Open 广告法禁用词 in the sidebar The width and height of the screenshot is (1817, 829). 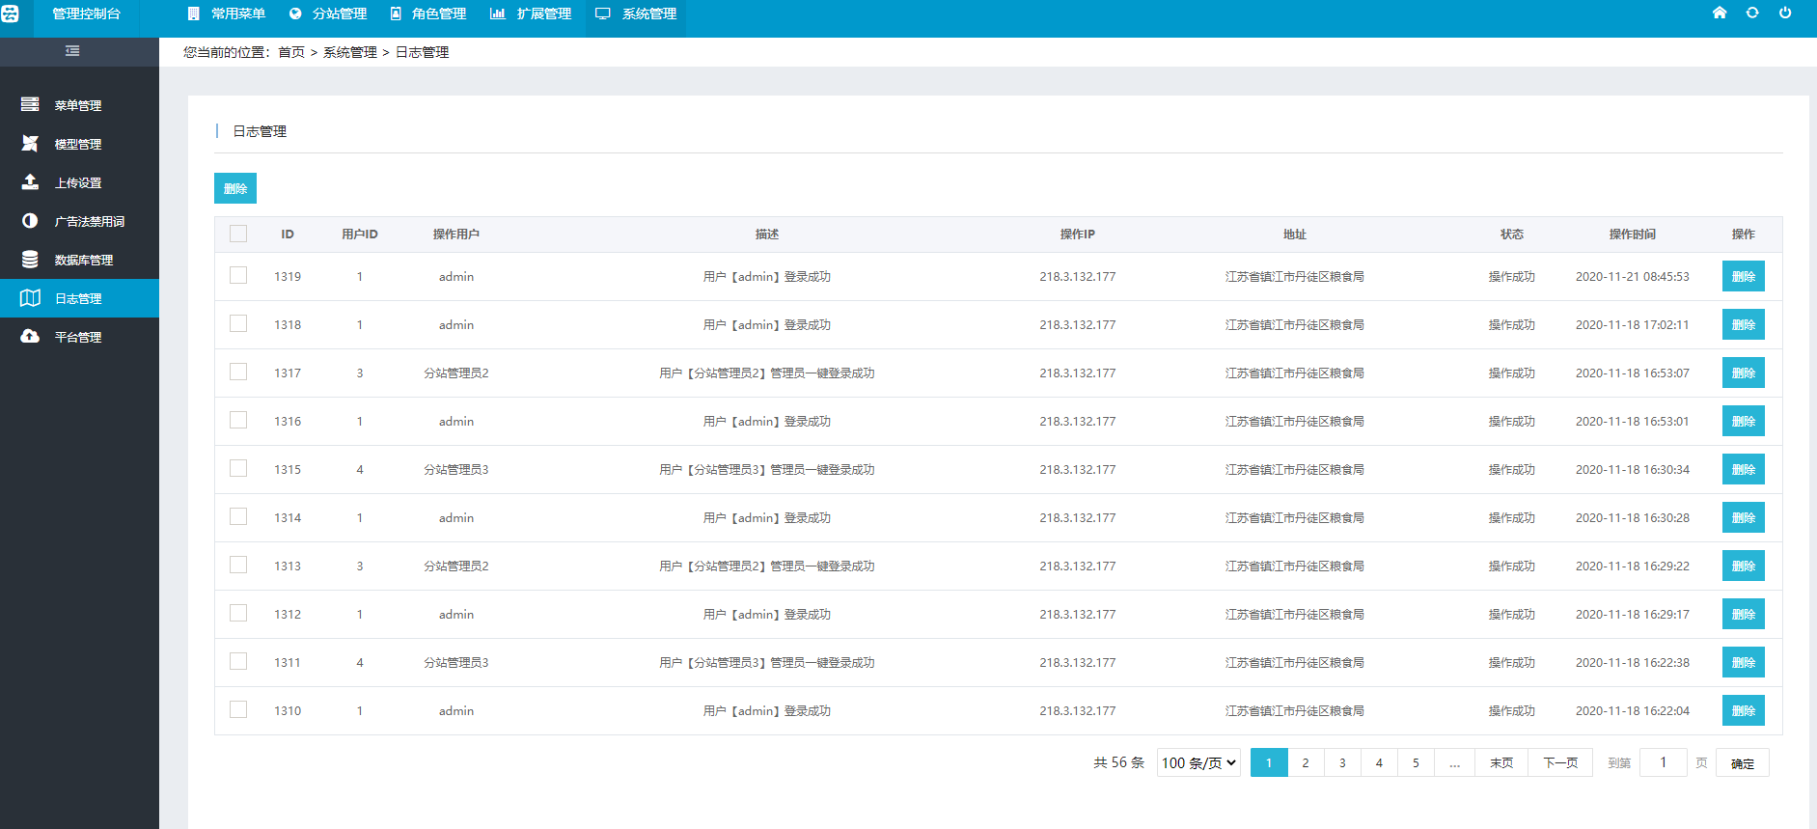(x=89, y=221)
